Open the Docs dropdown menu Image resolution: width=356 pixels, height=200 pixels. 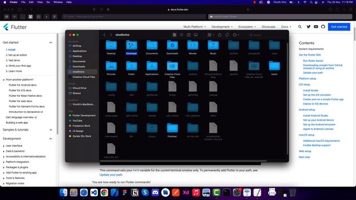click(x=286, y=27)
